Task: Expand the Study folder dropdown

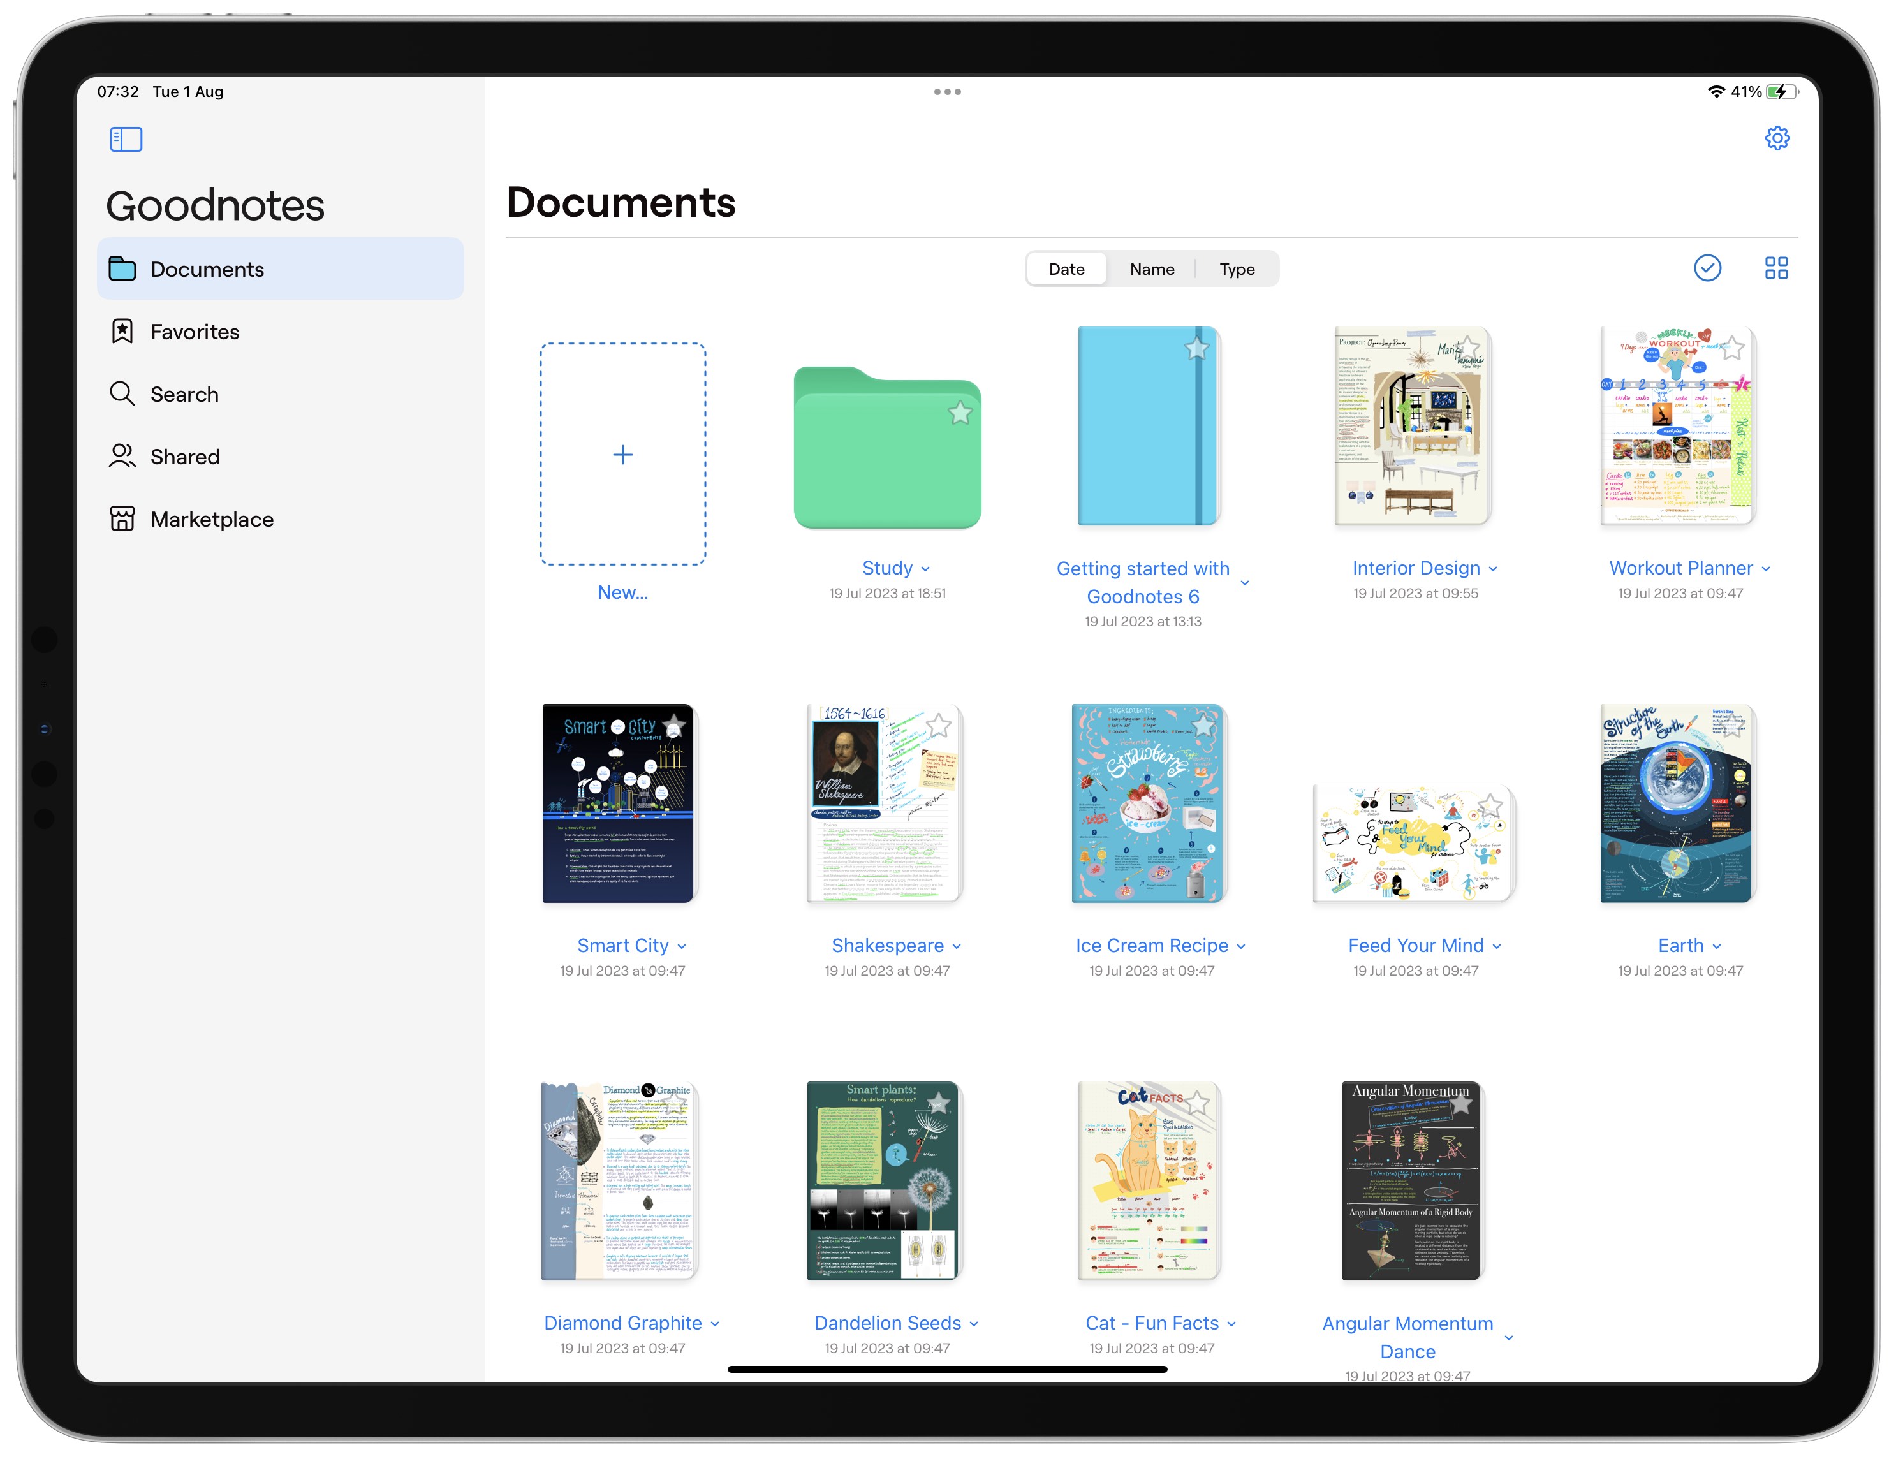Action: click(920, 569)
